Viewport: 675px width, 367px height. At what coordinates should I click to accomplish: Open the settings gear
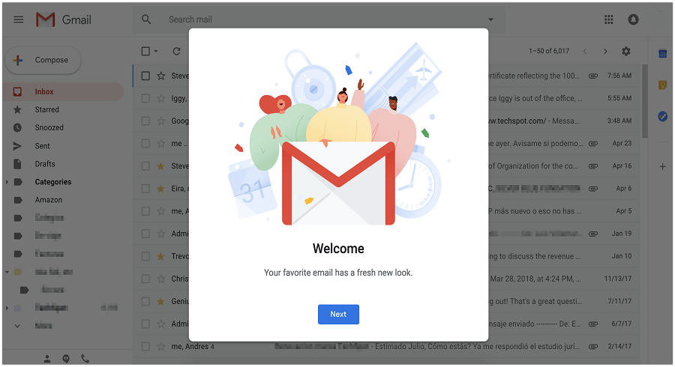click(x=626, y=51)
